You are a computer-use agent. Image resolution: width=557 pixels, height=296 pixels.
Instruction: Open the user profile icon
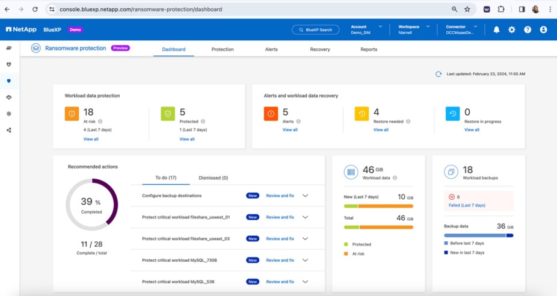pyautogui.click(x=543, y=29)
